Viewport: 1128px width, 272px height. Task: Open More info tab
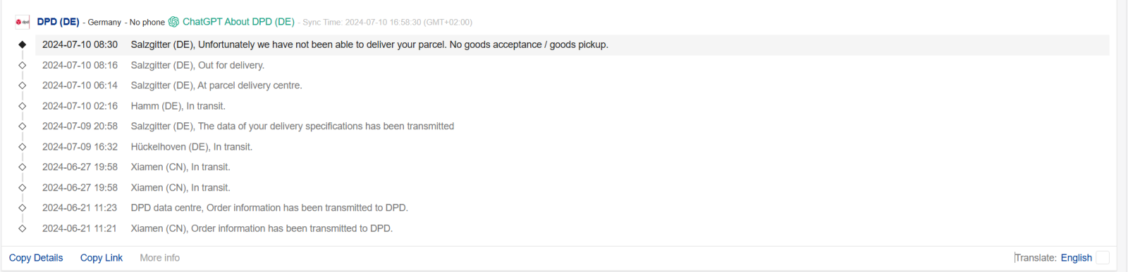tap(159, 258)
